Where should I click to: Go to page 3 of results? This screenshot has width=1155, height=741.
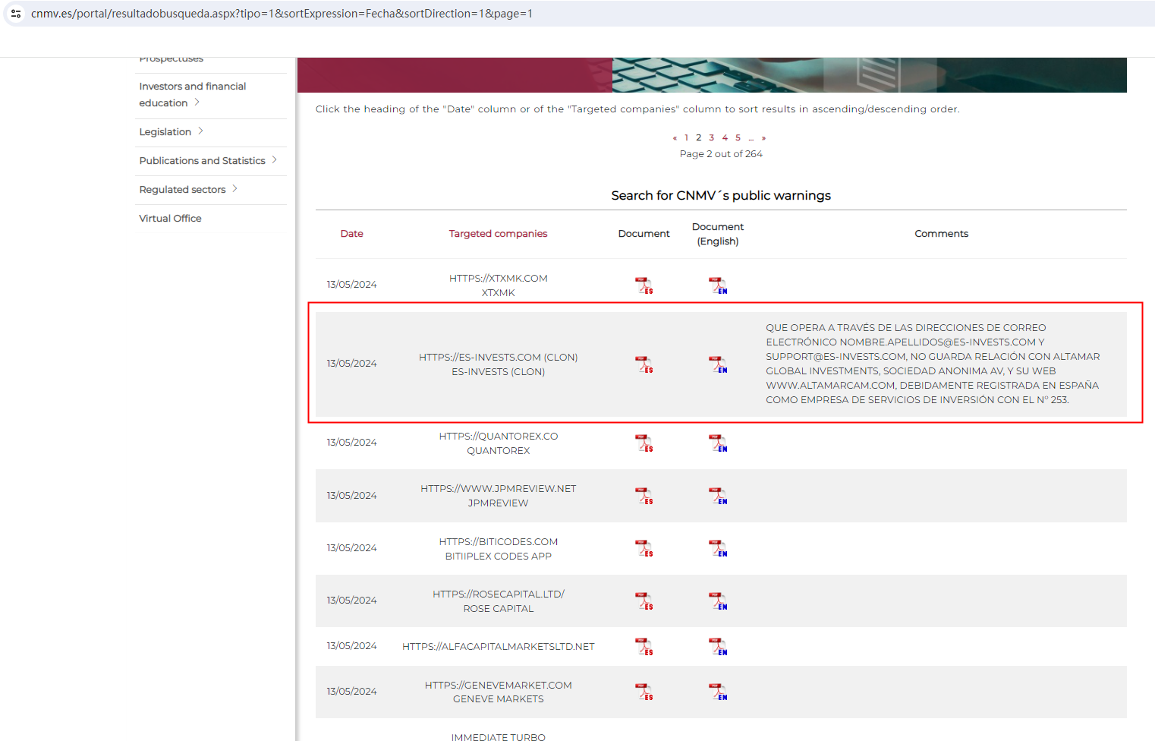(x=711, y=138)
